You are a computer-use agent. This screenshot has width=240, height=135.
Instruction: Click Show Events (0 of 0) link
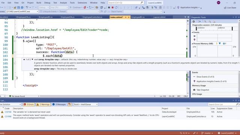(205, 76)
